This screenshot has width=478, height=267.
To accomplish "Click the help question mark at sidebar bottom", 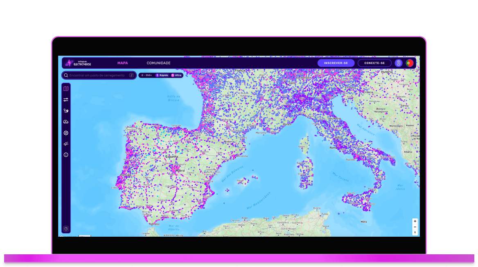I will click(66, 229).
